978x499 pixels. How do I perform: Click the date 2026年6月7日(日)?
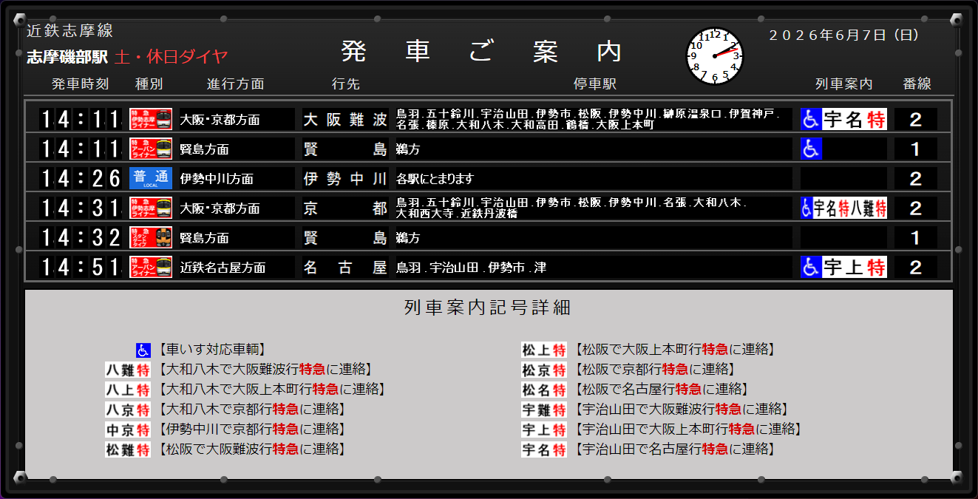[843, 35]
